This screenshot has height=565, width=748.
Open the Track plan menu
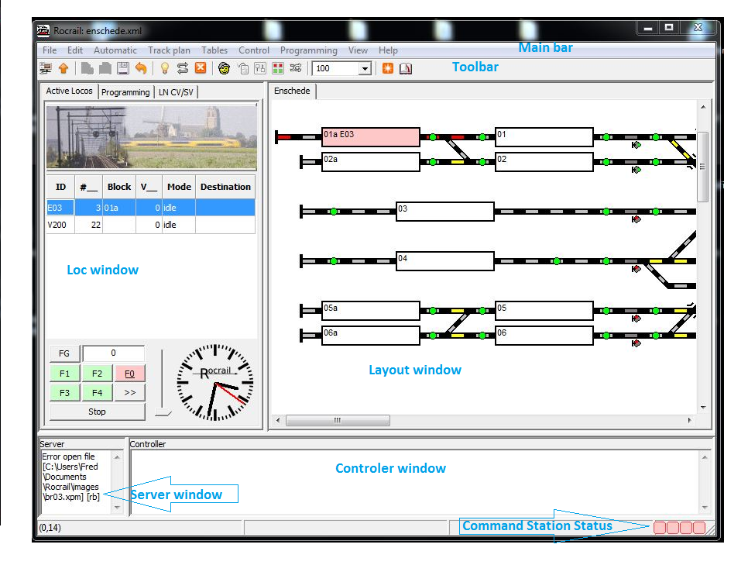pos(169,50)
